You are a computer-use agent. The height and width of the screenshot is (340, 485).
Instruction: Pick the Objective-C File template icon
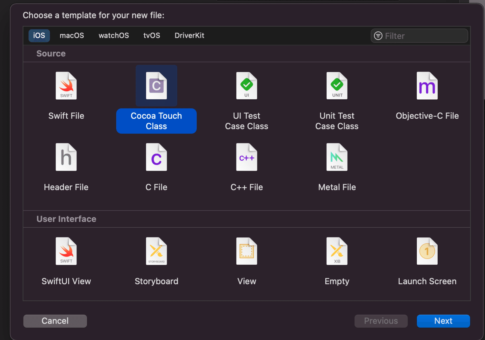tap(427, 86)
